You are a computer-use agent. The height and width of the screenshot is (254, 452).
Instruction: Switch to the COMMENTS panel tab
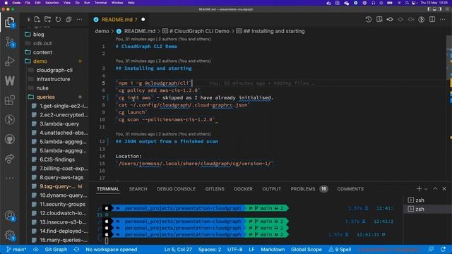(350, 189)
